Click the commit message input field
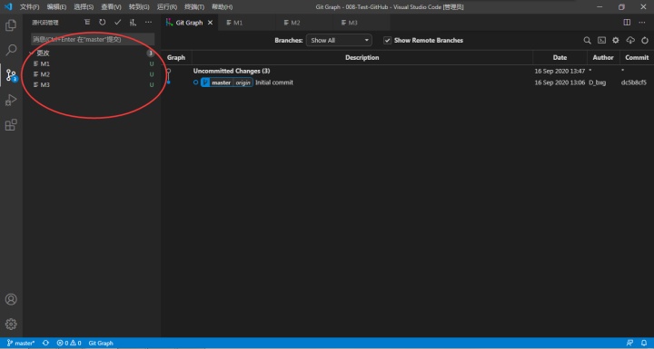 (93, 39)
